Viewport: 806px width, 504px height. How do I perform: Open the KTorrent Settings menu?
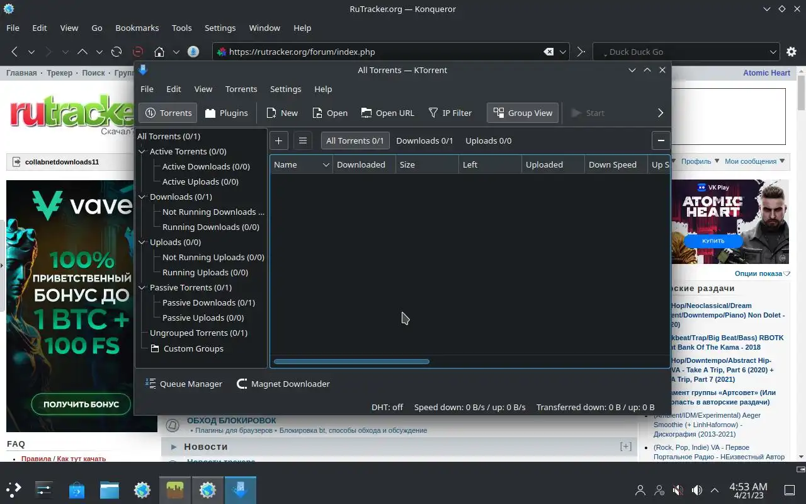[x=285, y=89]
